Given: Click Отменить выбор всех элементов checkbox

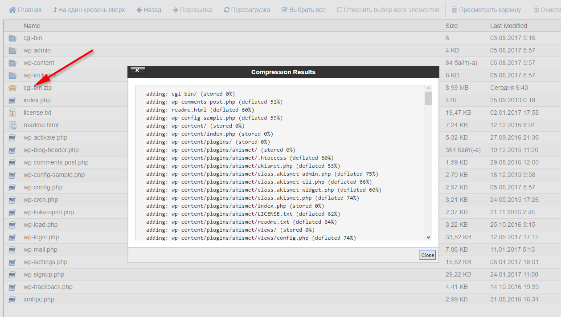Looking at the screenshot, I should (340, 10).
